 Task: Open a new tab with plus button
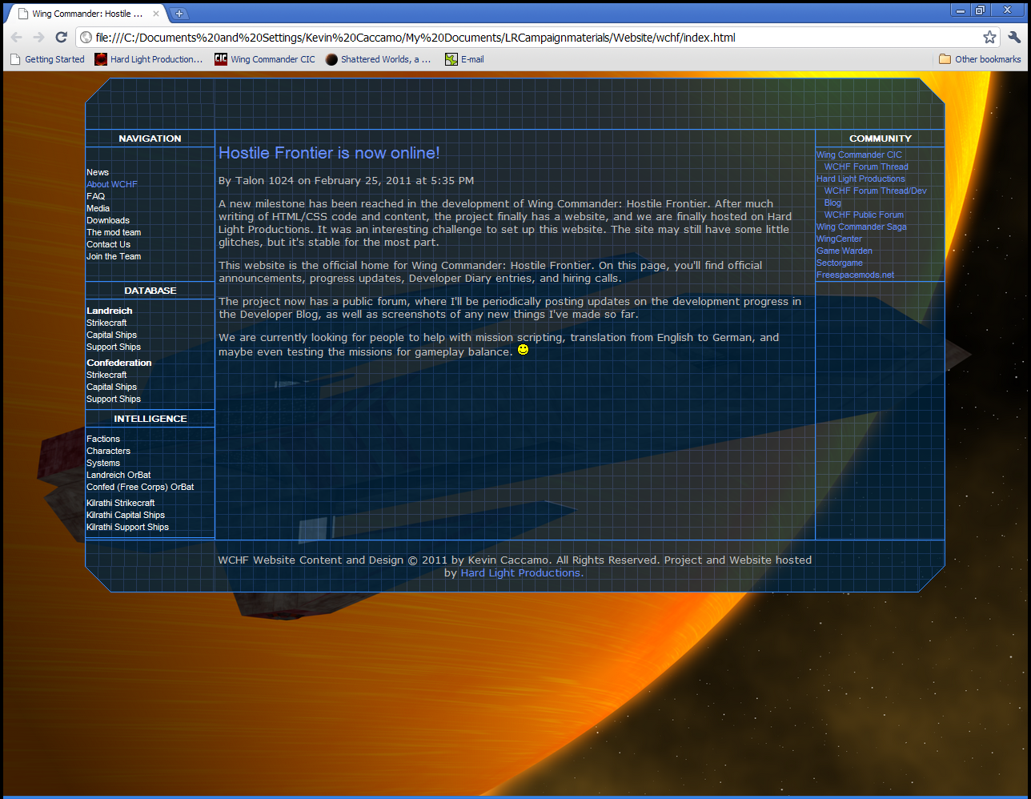point(179,14)
